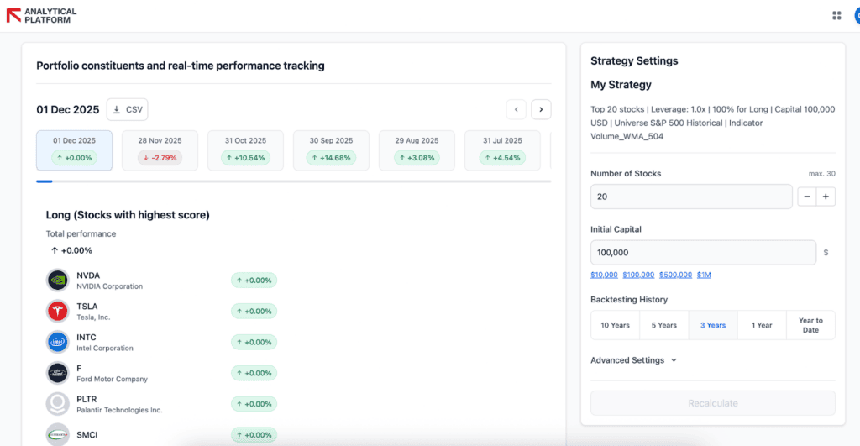Choose the Year to Date backtesting option
The width and height of the screenshot is (860, 446).
tap(810, 325)
